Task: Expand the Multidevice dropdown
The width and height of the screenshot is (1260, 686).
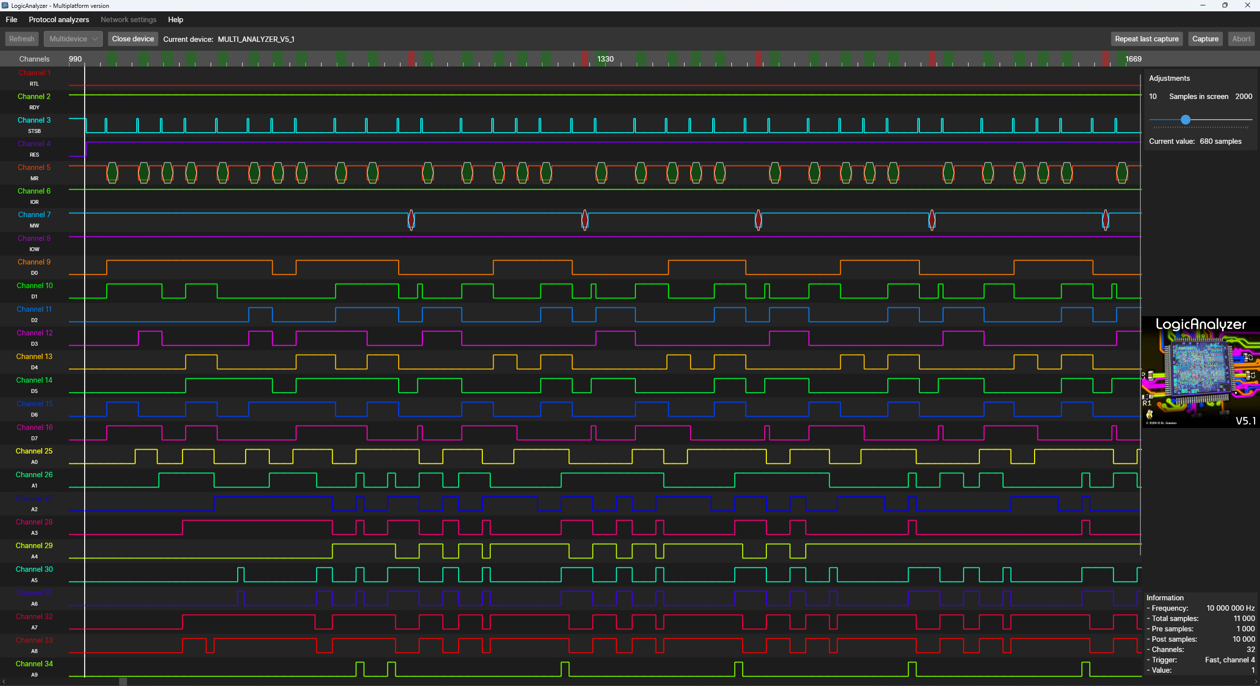Action: tap(73, 39)
